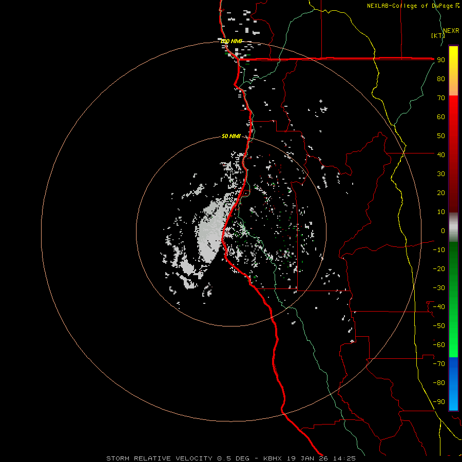
Task: Select the 90 value on velocity scale
Action: [441, 60]
